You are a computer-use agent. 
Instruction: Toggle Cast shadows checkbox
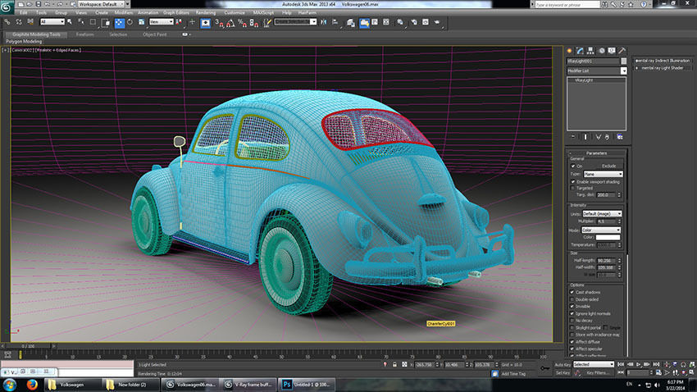pos(572,292)
